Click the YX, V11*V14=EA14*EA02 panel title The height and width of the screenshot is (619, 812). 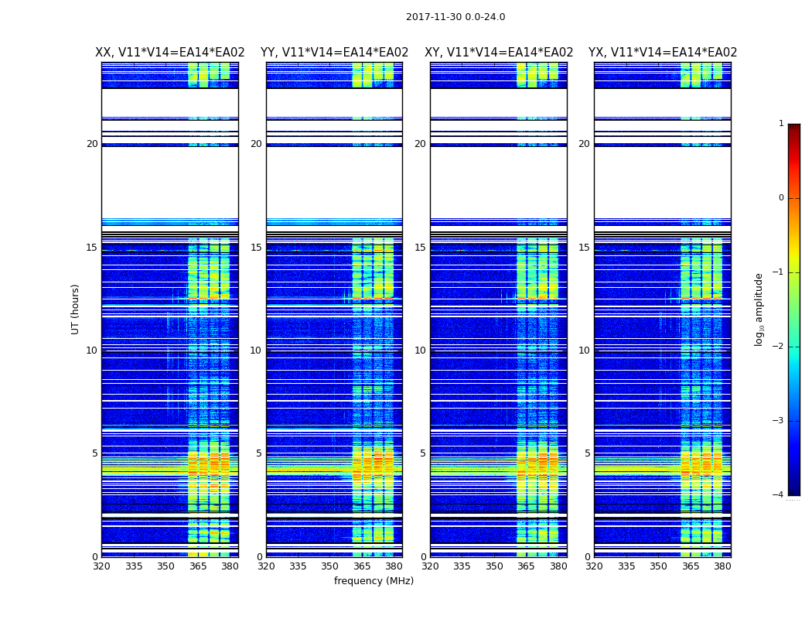(x=662, y=53)
